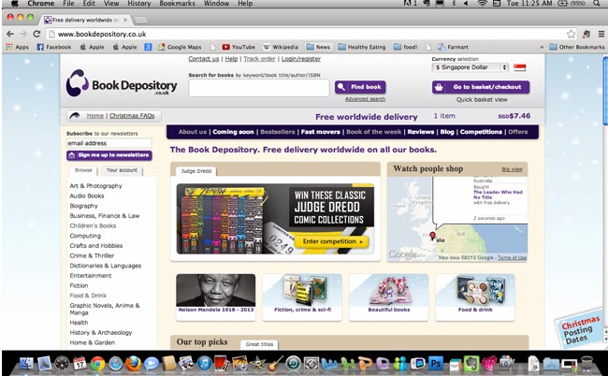
Task: Open the map's Big view link
Action: coord(512,169)
